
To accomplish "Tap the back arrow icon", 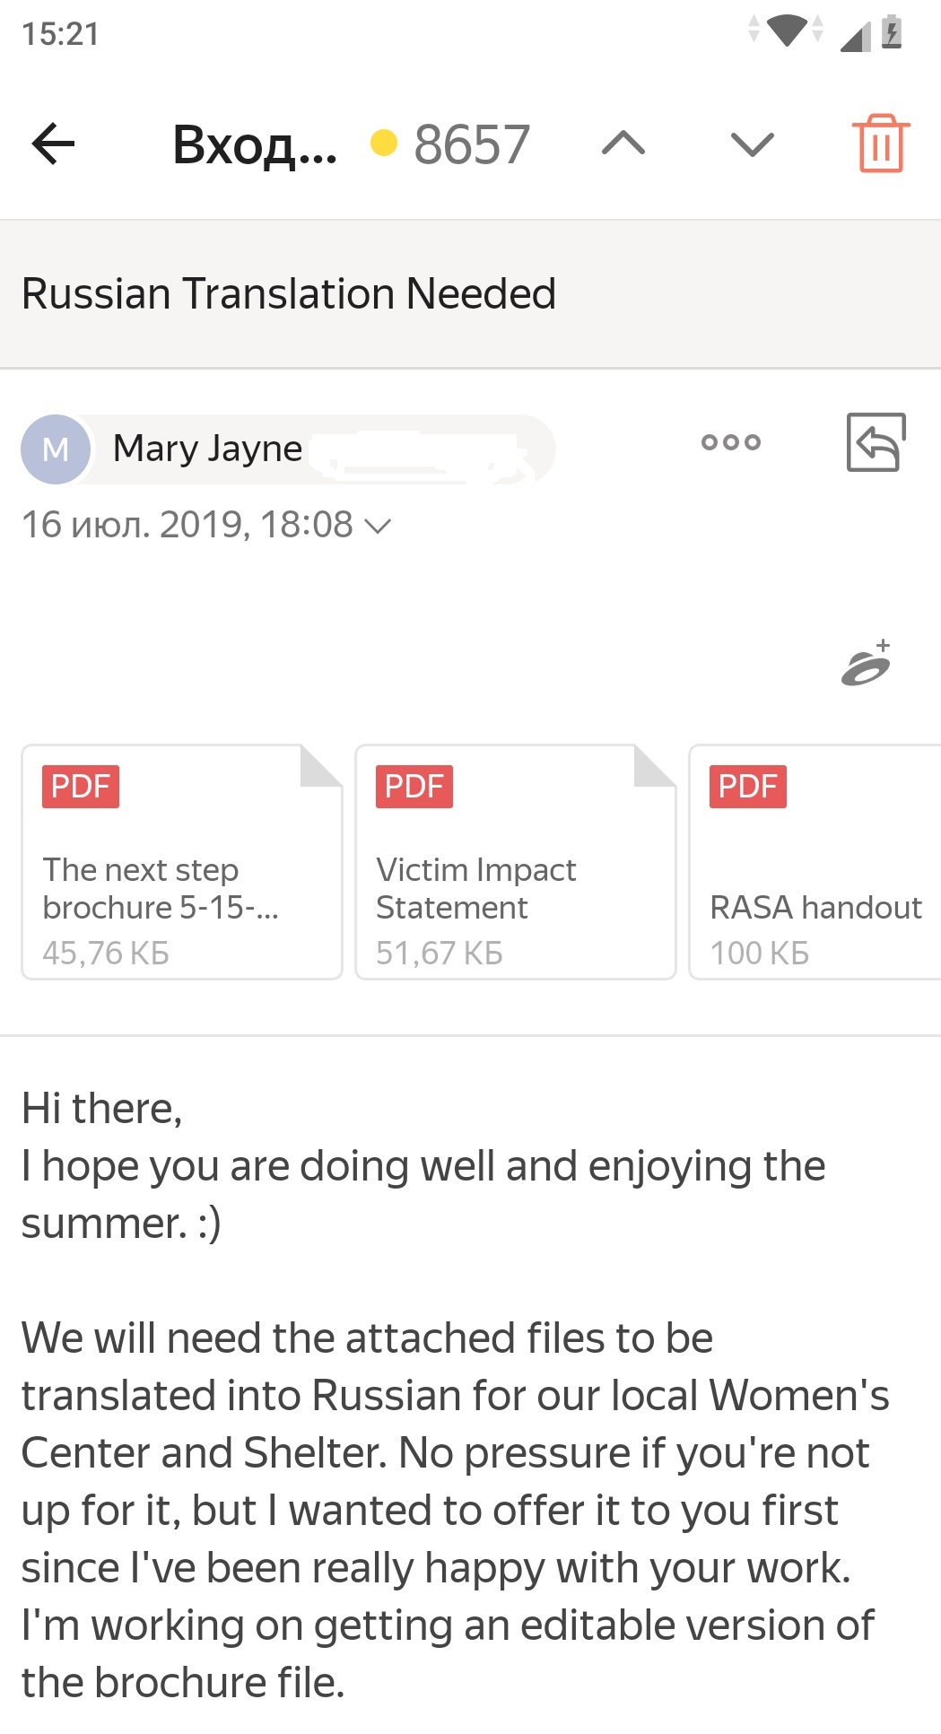I will pyautogui.click(x=53, y=144).
